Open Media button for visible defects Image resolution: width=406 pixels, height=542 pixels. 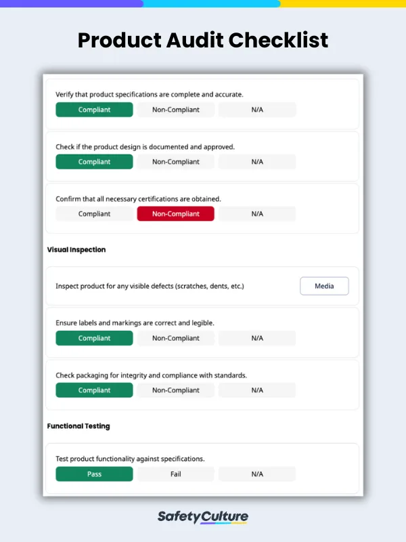pyautogui.click(x=324, y=286)
